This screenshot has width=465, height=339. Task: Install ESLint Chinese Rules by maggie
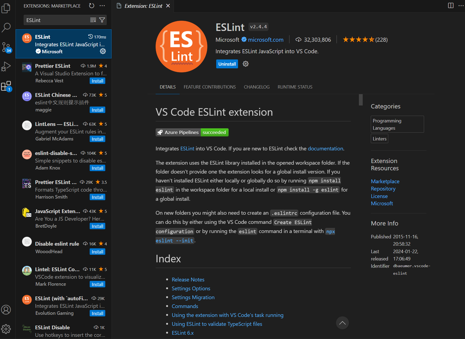point(97,110)
